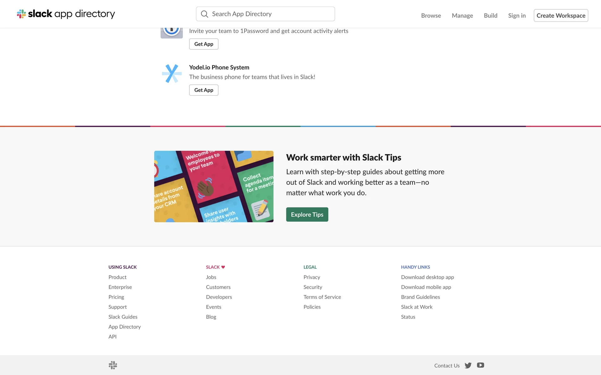Click the YouTube icon in footer
Screen dimensions: 601x375
click(480, 365)
